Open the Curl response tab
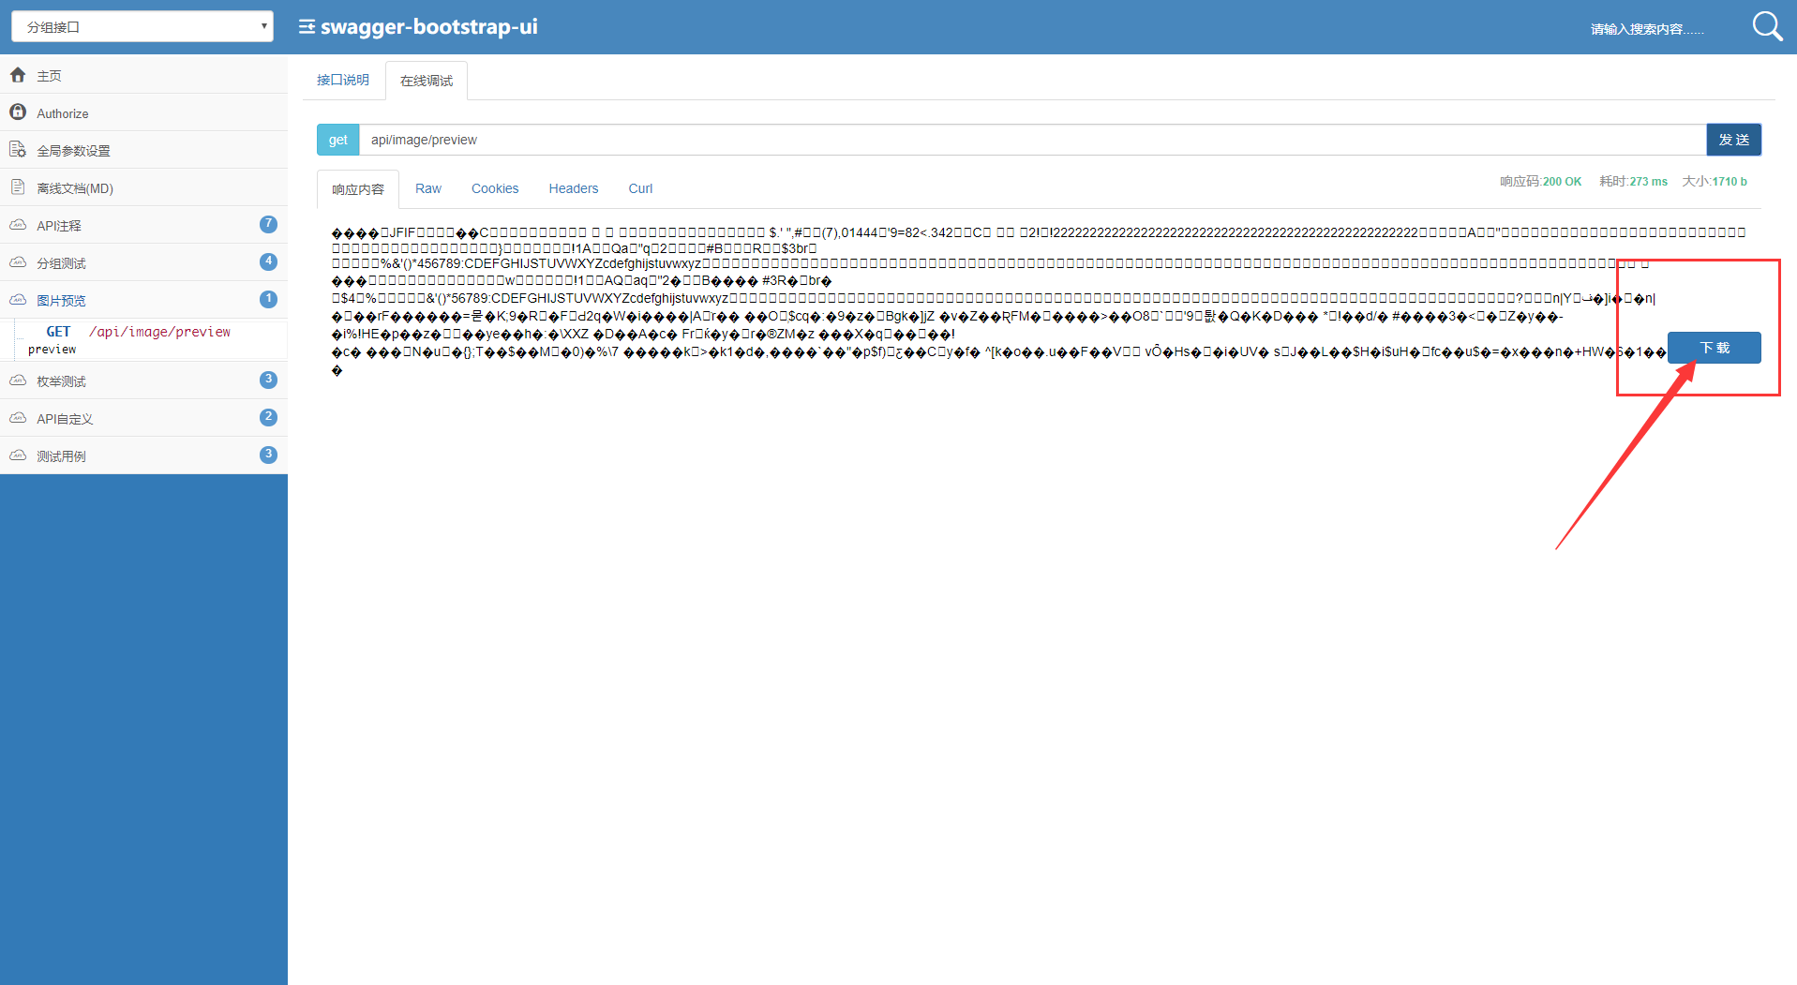The height and width of the screenshot is (985, 1797). click(x=640, y=188)
